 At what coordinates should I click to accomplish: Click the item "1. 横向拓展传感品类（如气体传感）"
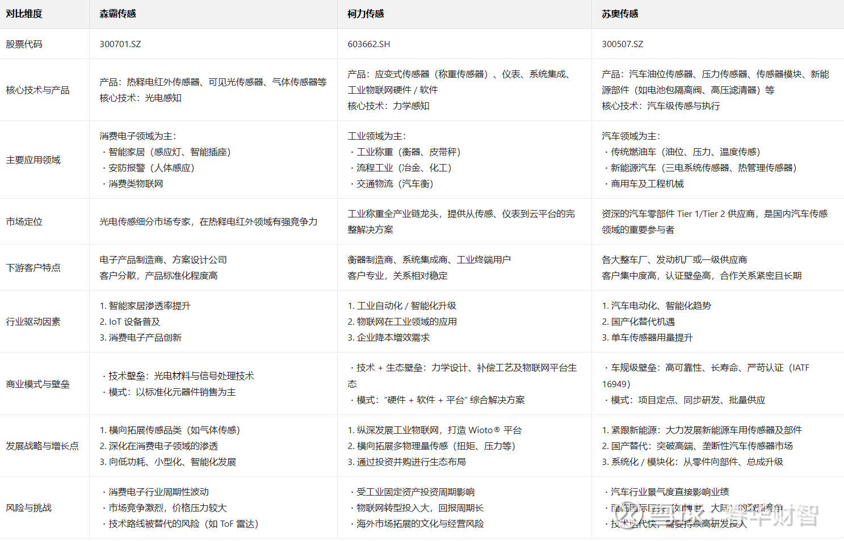tap(170, 430)
